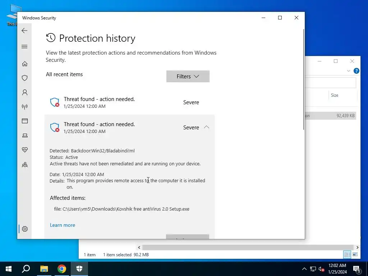Switch to large icons view in File Explorer
Viewport: 368px width, 276px height.
[355, 255]
